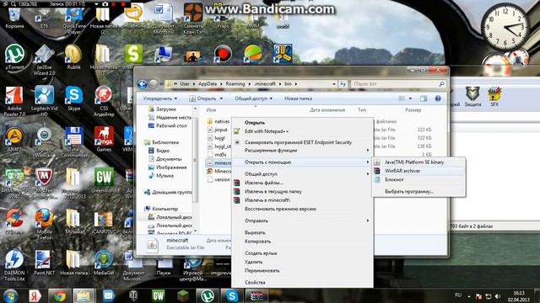Screen dimensions: 540x303
Task: Open the Упорядочить dropdown in Explorer
Action: (160, 98)
